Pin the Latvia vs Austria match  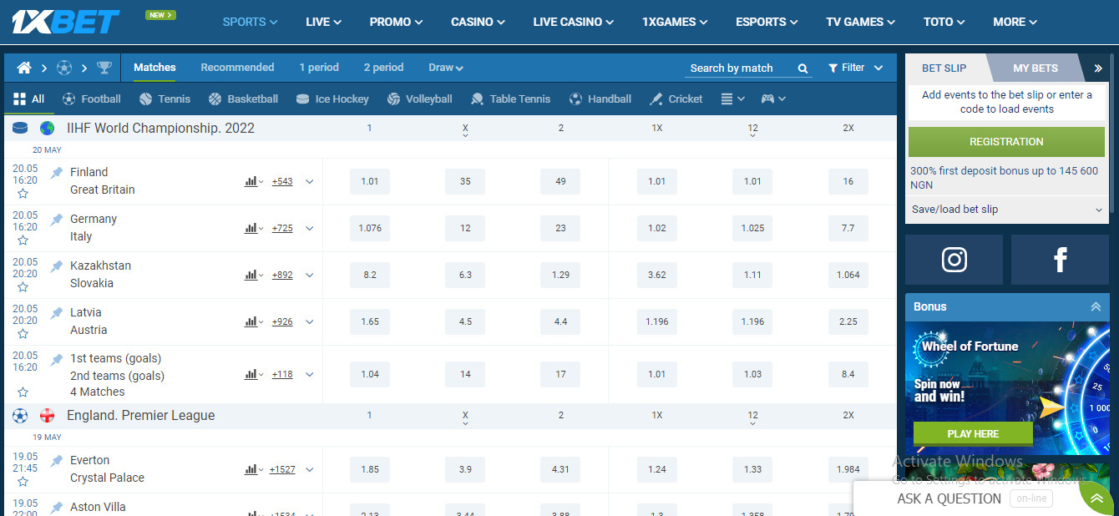click(x=57, y=313)
